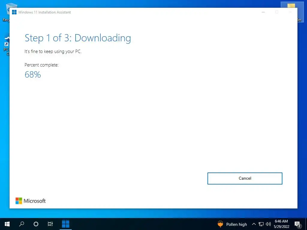Select Windows 11 Installation Assistant taskbar icon
Screen dimensions: 307x230
click(x=66, y=224)
